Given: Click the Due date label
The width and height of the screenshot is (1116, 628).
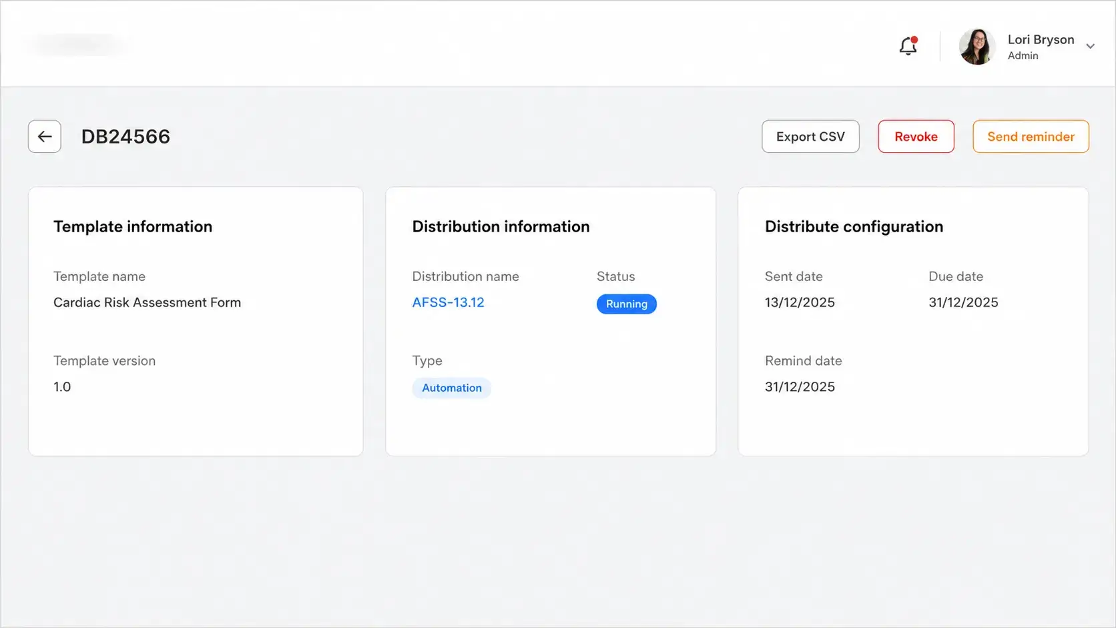Looking at the screenshot, I should point(956,276).
